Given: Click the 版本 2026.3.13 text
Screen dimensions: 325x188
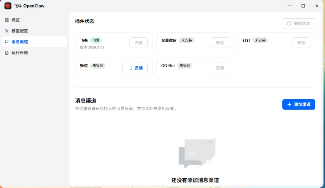Looking at the screenshot, I should (92, 47).
